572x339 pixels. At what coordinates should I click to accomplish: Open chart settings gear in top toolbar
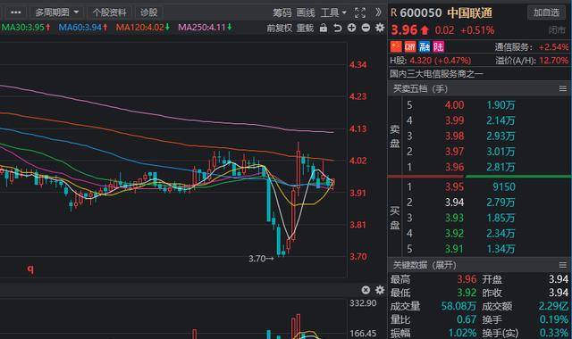pos(380,28)
